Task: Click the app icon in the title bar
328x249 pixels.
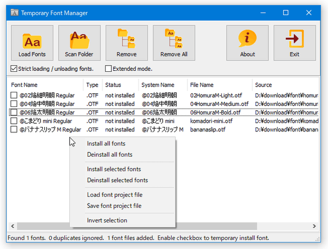Action: coord(14,13)
